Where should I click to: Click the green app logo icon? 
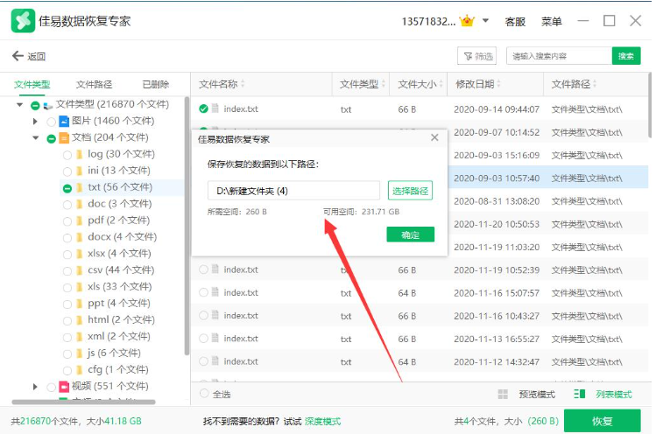pyautogui.click(x=23, y=20)
